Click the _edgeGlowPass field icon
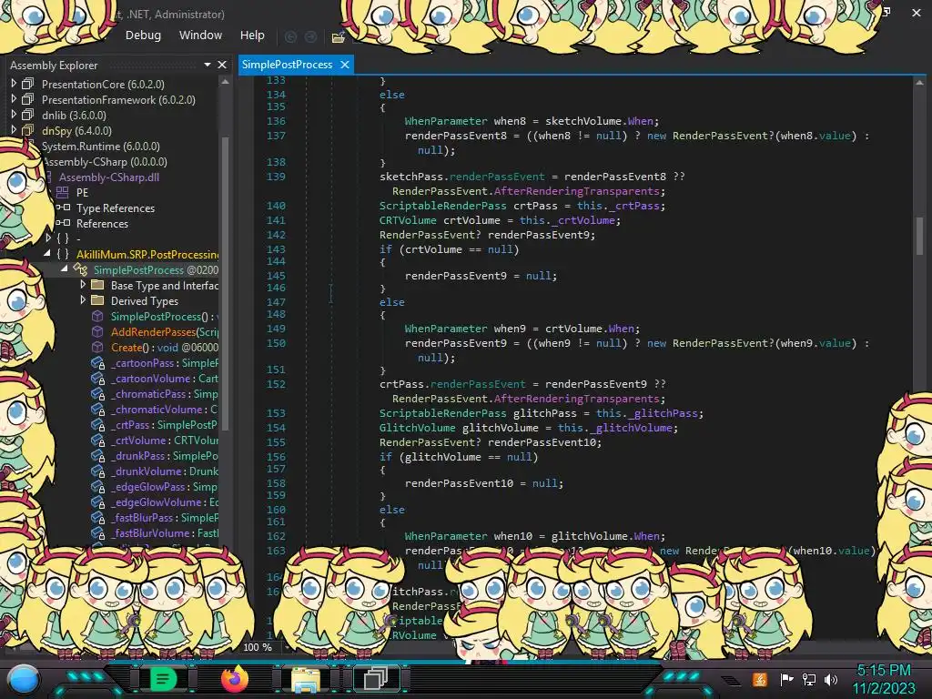 click(98, 486)
